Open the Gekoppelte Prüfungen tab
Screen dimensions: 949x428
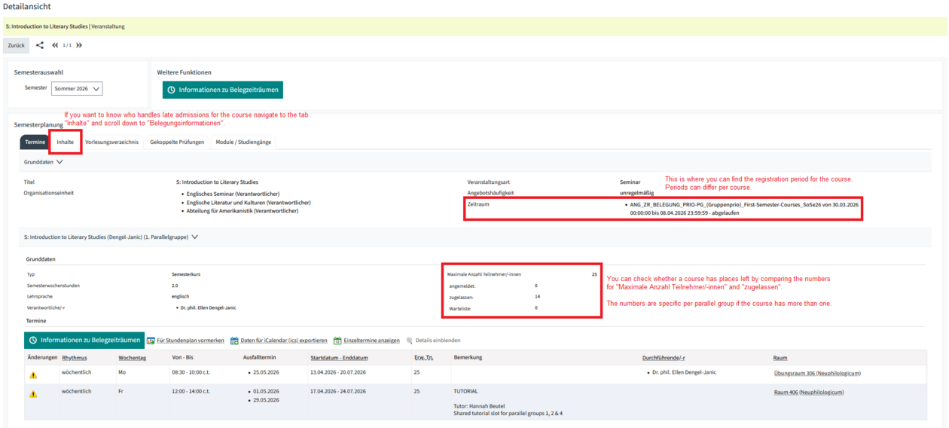tap(177, 142)
